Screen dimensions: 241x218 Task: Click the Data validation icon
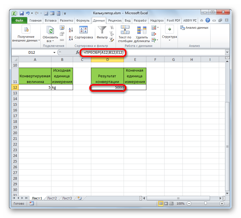[x=154, y=28]
